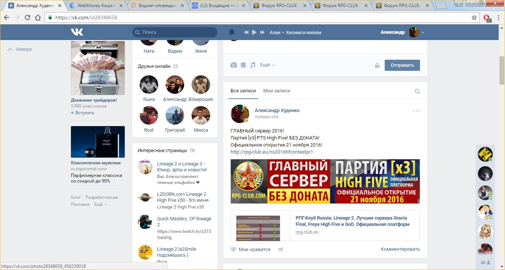Switch to the (13) Входящие mail tab
This screenshot has width=505, height=270.
(x=218, y=6)
